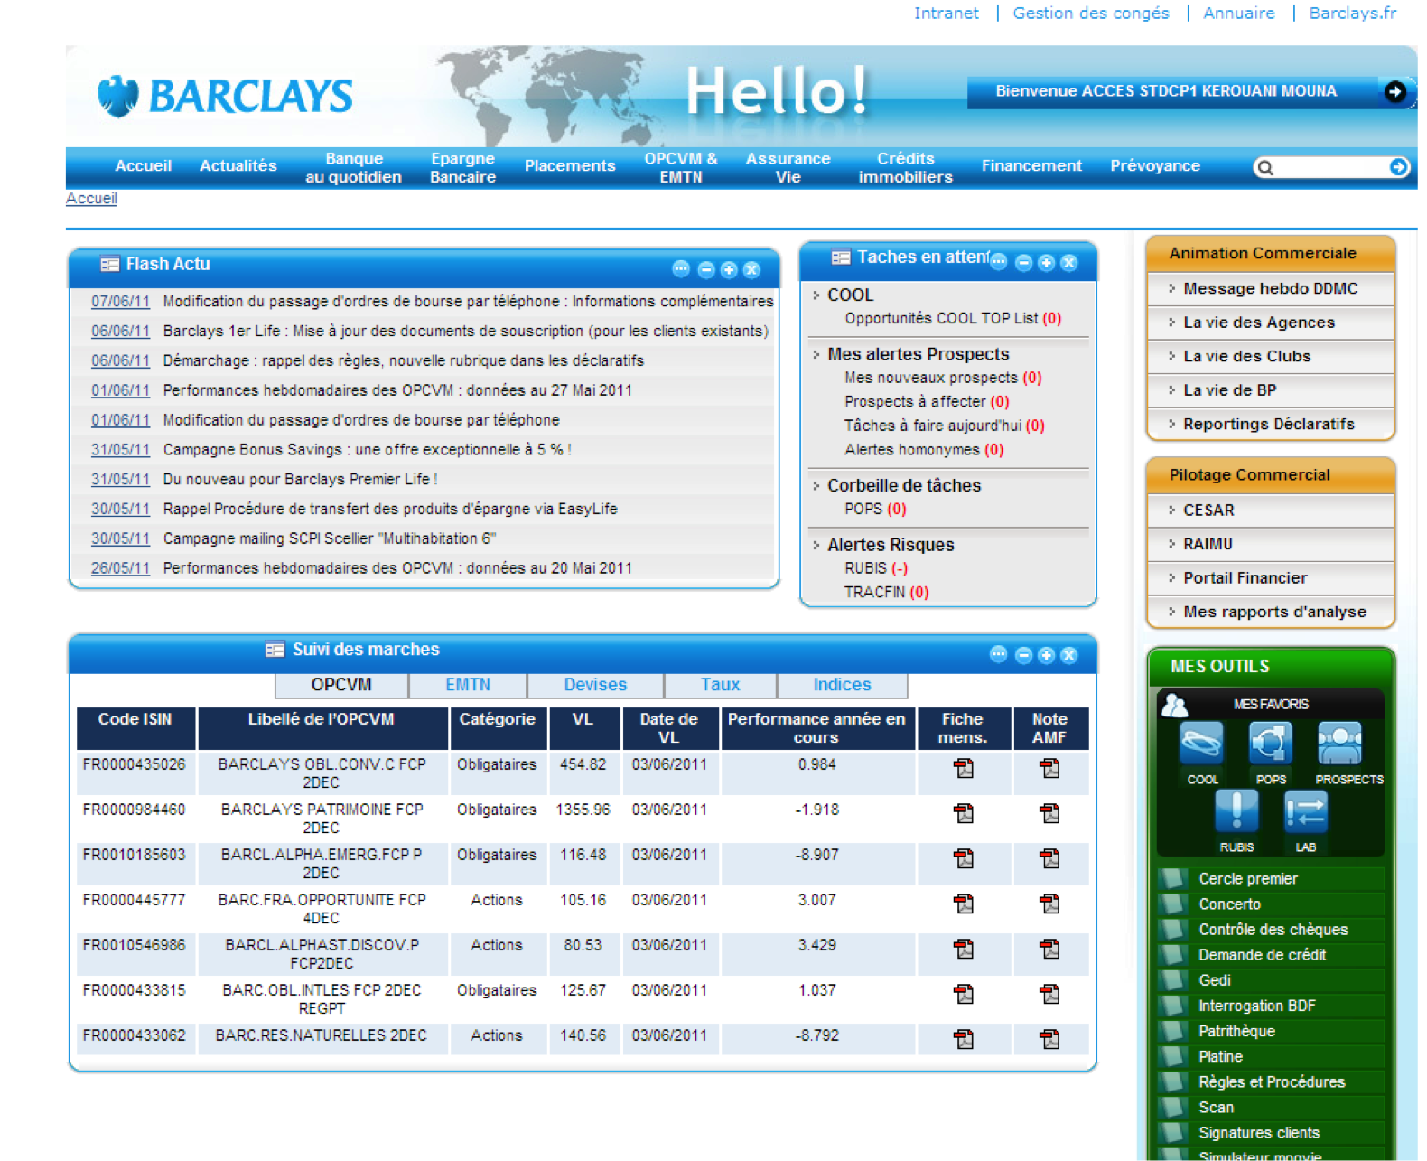Submit search with the arrow icon

pyautogui.click(x=1398, y=167)
